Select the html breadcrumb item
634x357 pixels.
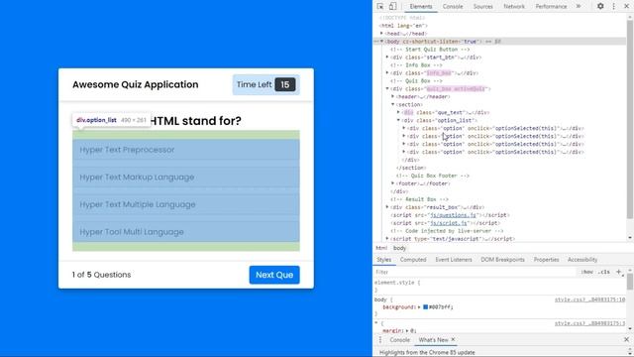(x=381, y=248)
